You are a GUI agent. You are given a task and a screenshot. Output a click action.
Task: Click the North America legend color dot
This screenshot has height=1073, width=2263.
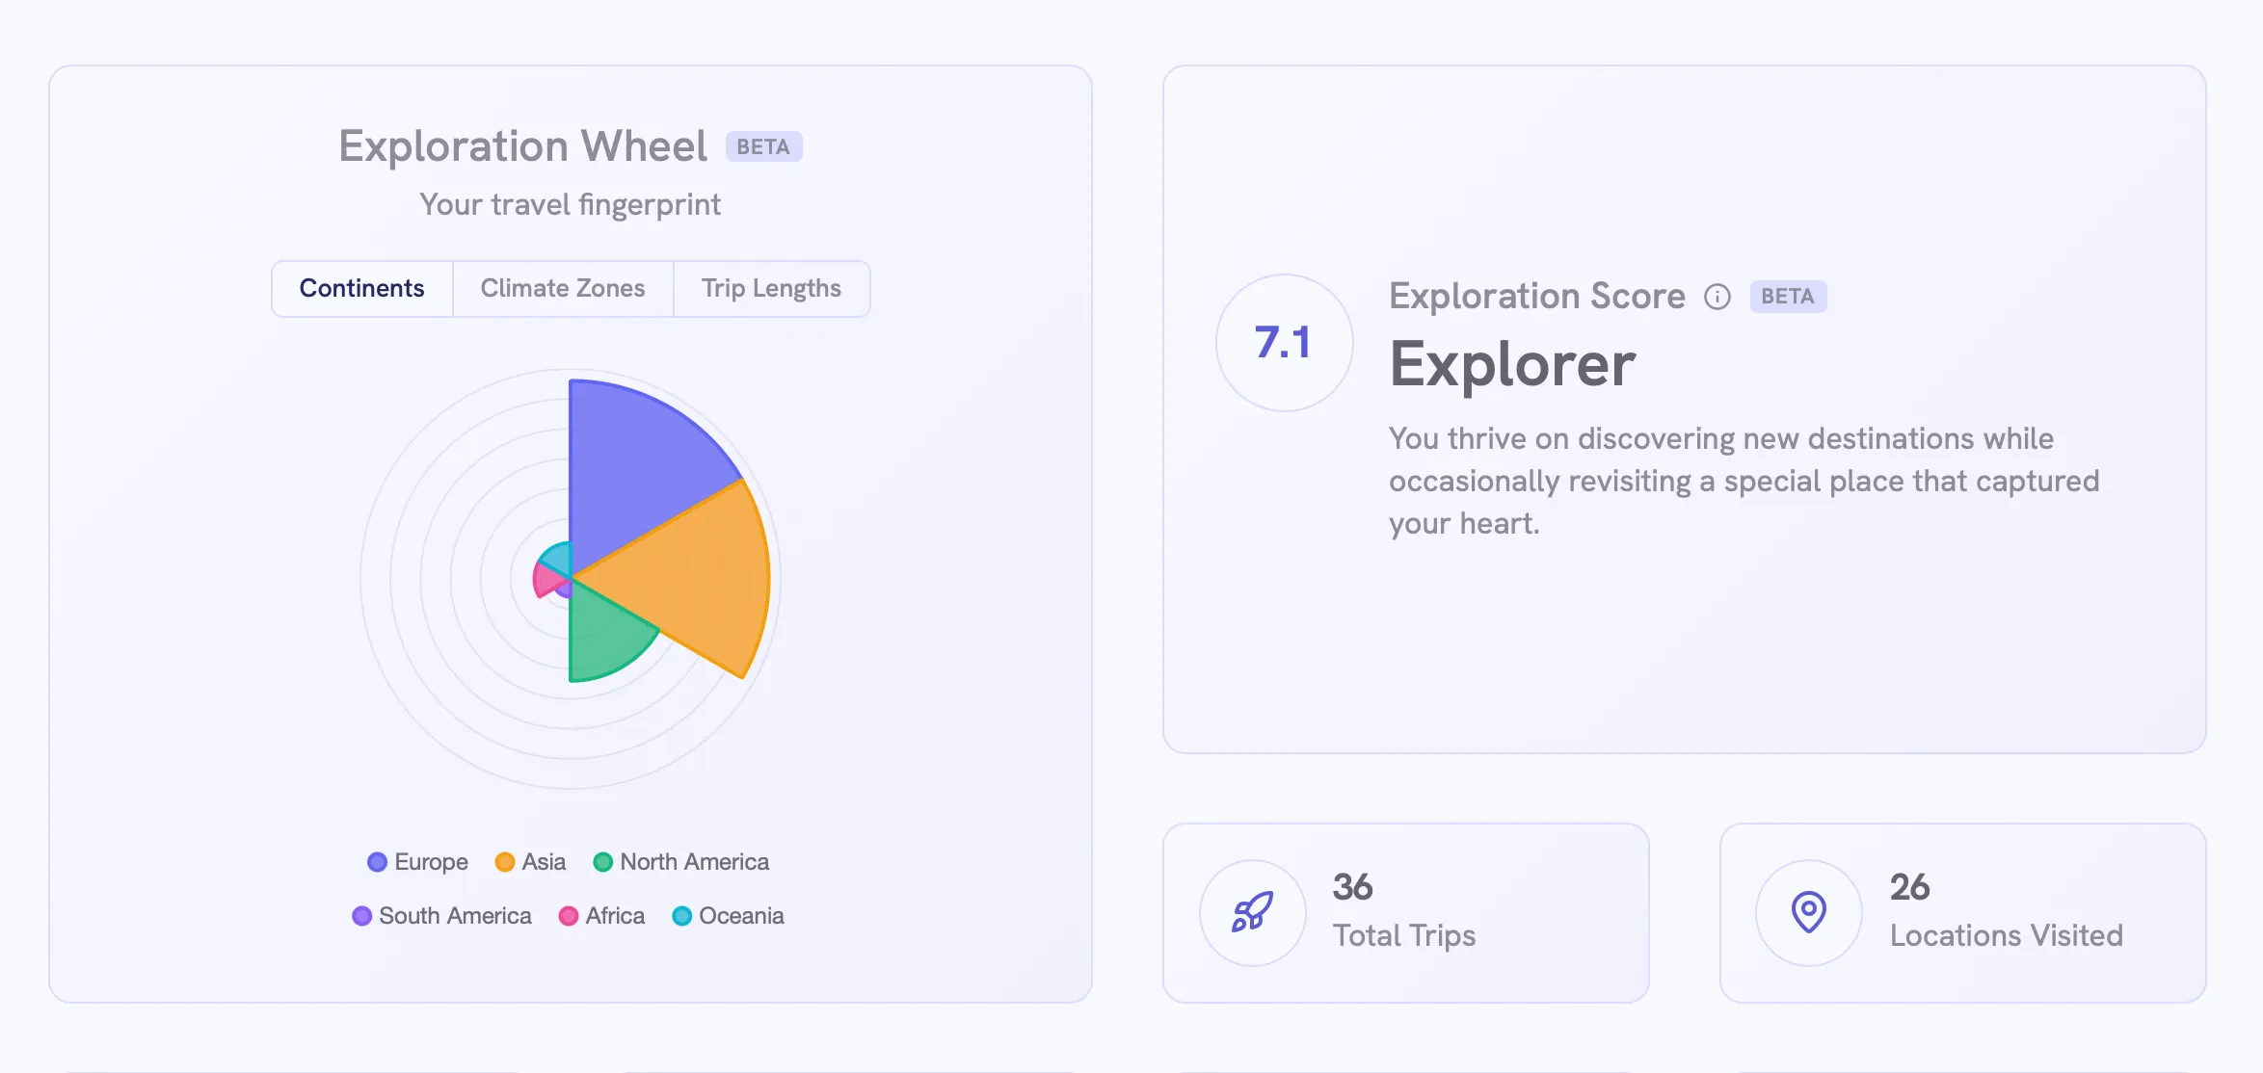pos(603,862)
